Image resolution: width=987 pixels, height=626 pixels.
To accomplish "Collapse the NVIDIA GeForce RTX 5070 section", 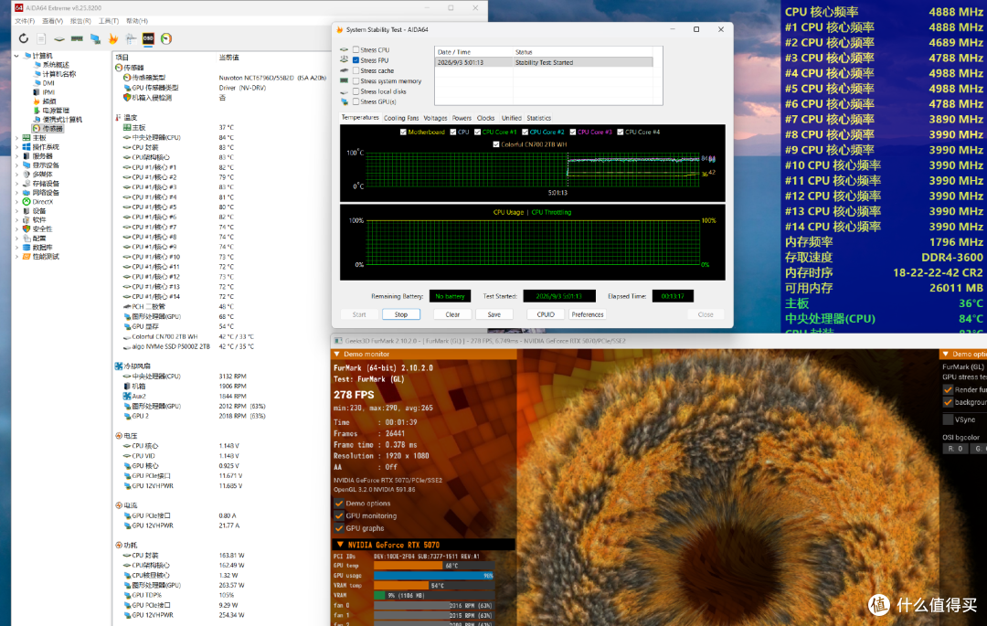I will coord(340,545).
